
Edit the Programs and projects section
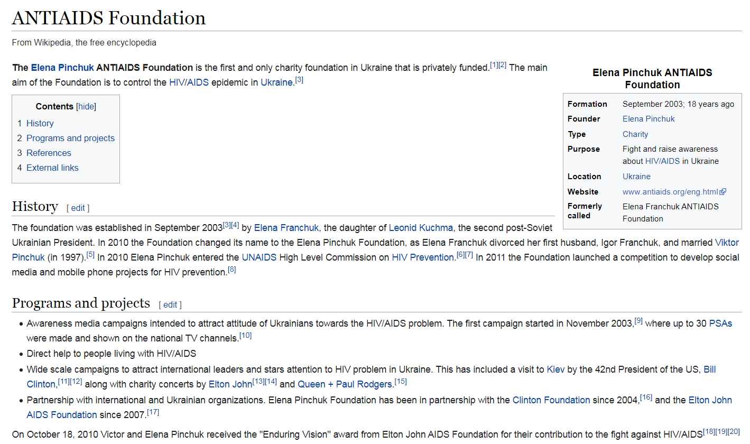pos(170,304)
